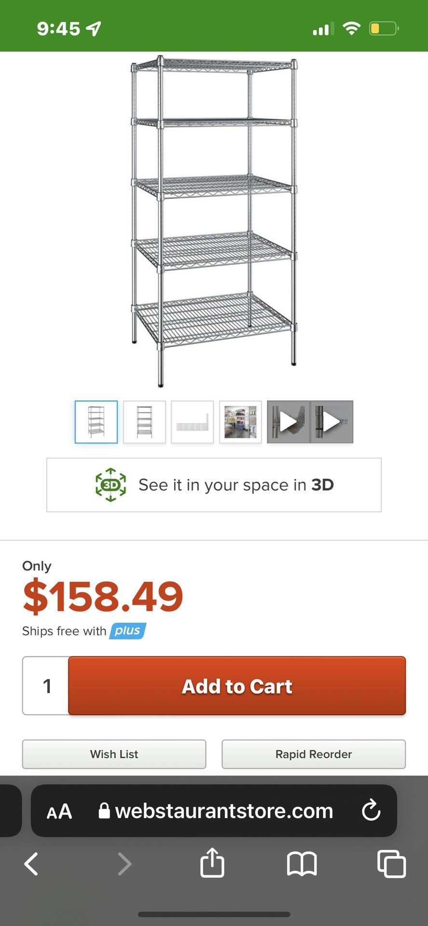This screenshot has height=926, width=428.
Task: Play the second product video
Action: point(331,422)
